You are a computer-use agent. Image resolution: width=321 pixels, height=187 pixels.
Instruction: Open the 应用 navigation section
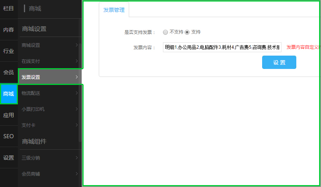[x=9, y=115]
